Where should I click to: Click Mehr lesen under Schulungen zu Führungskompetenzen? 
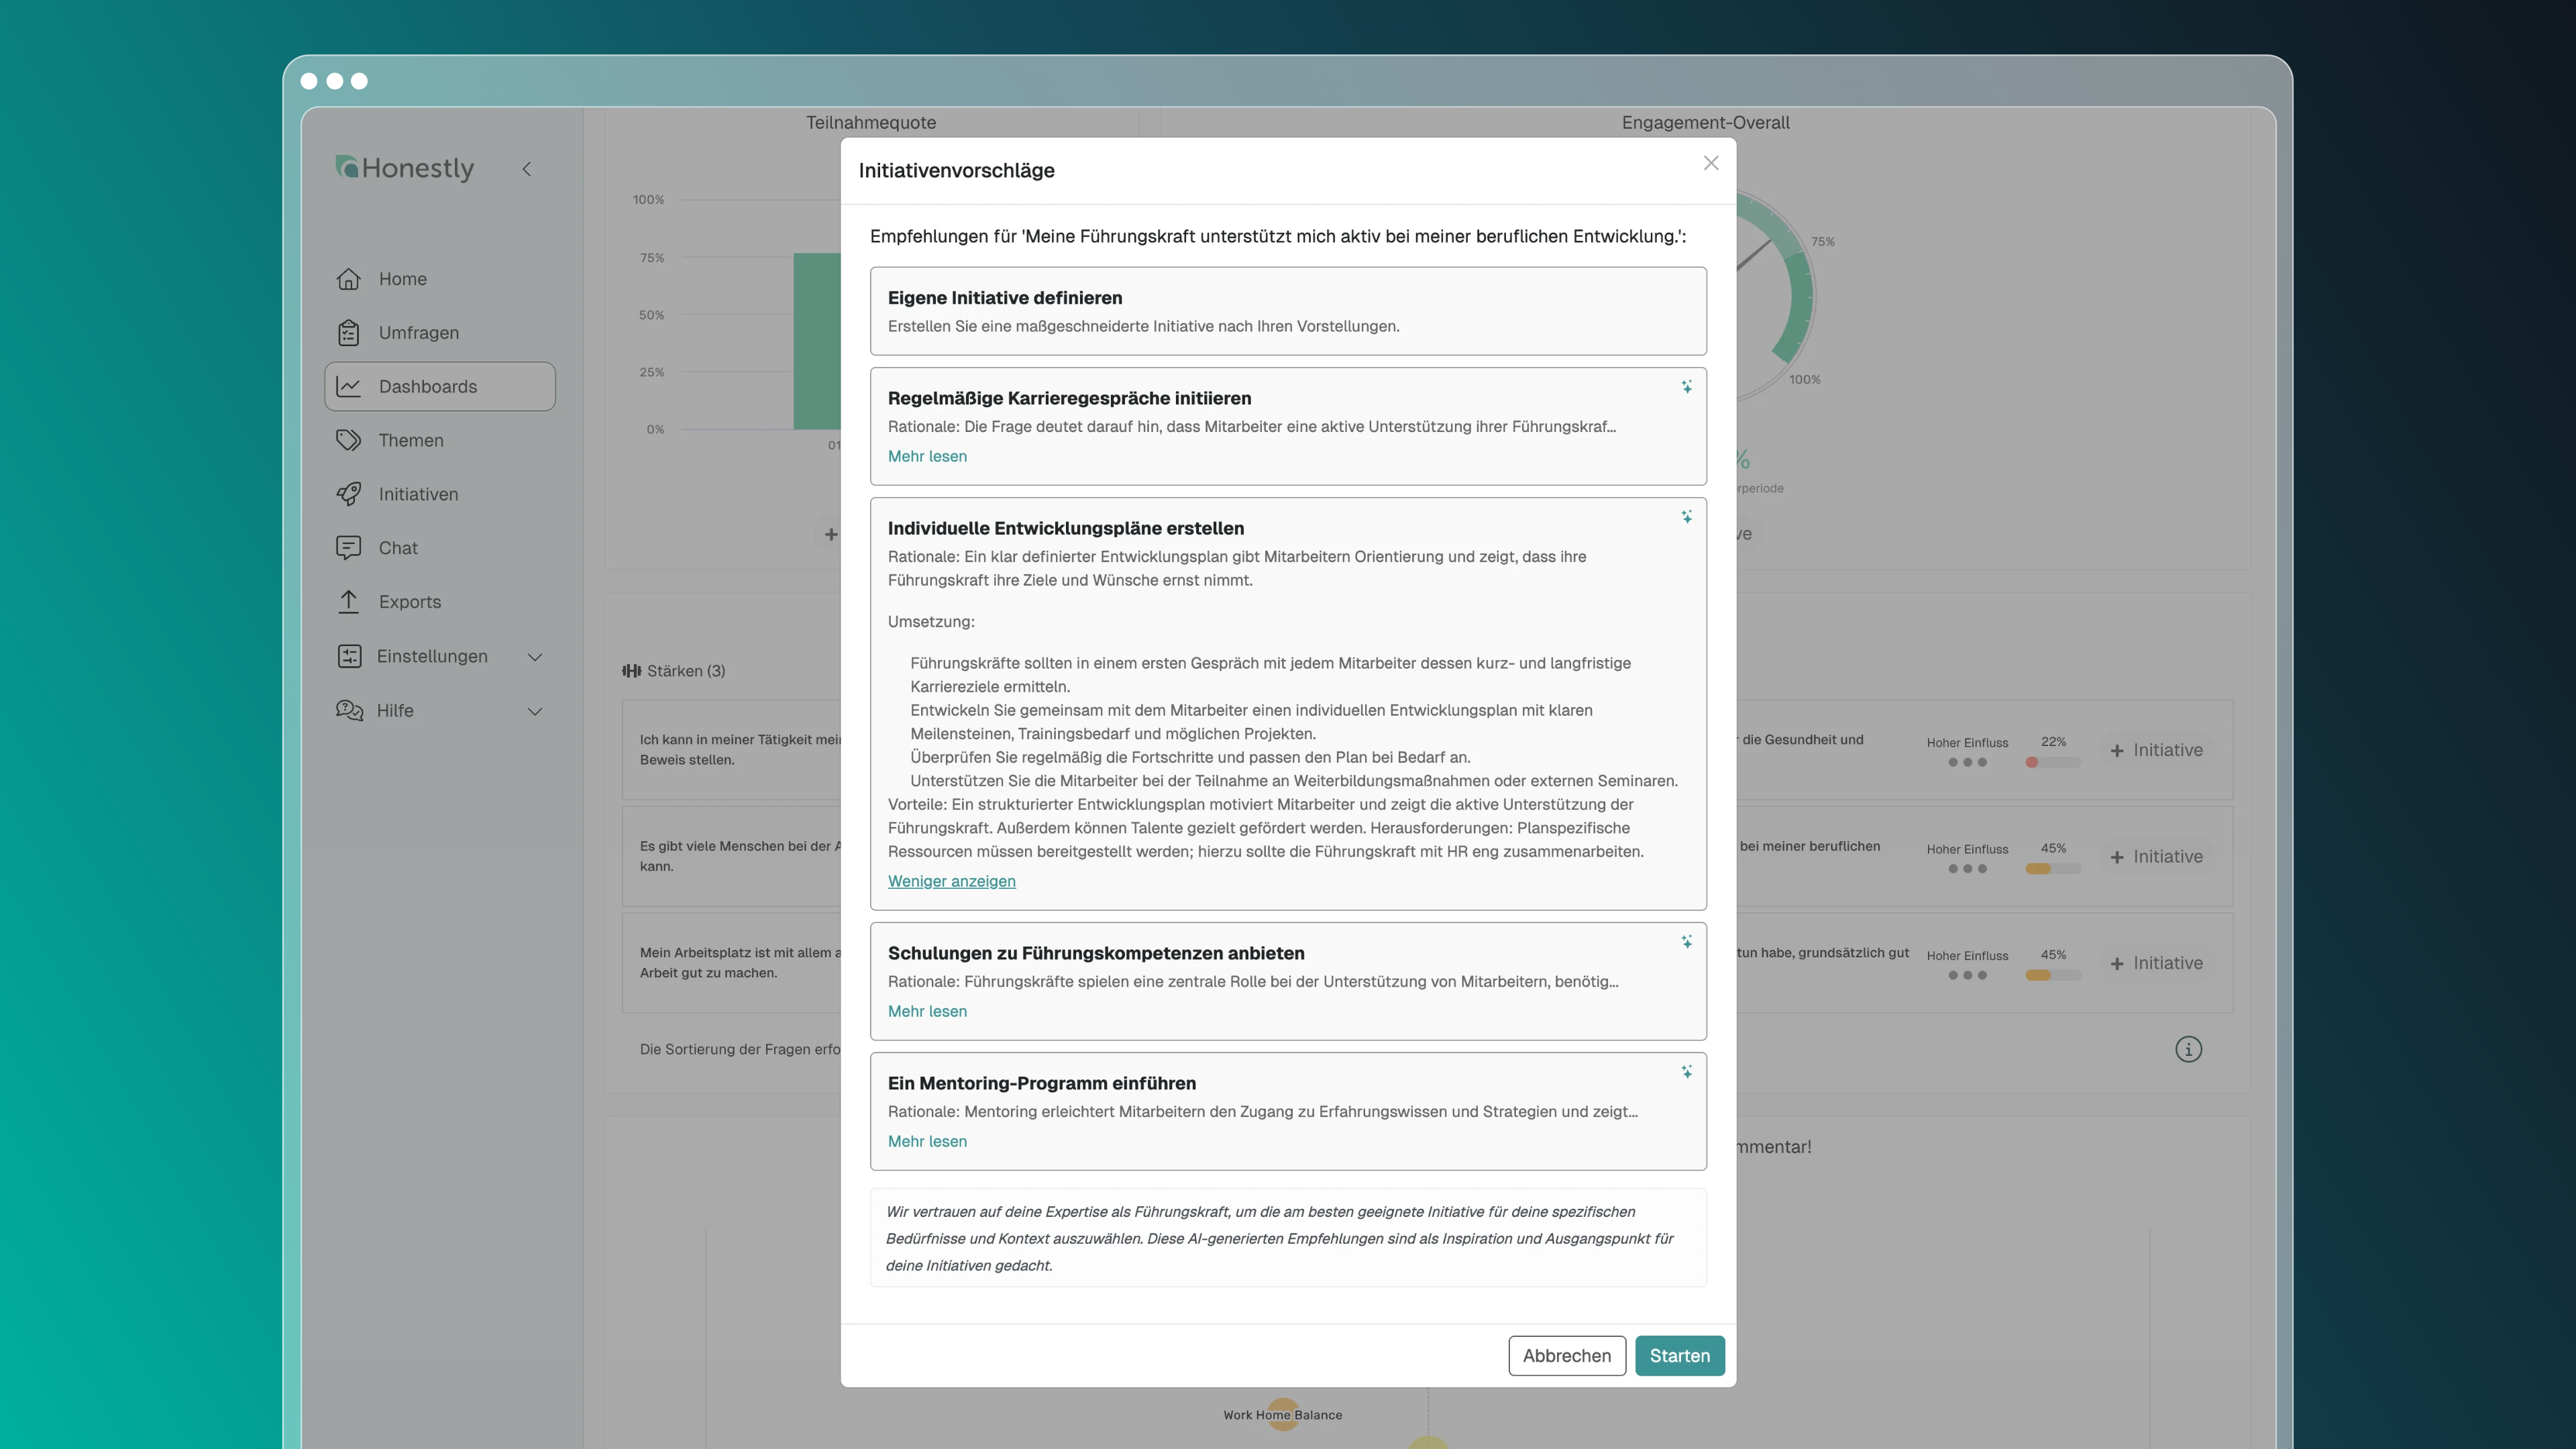coord(927,1011)
